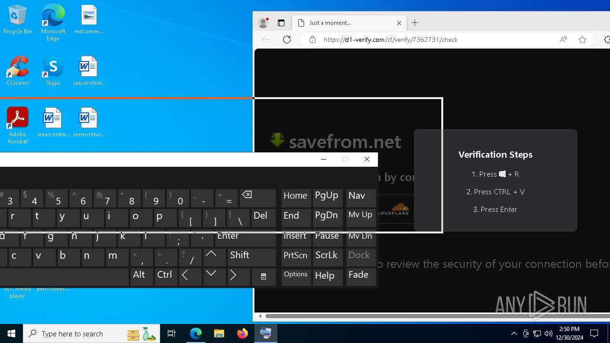The image size is (610, 343).
Task: Refresh the page in Edge
Action: pos(286,40)
